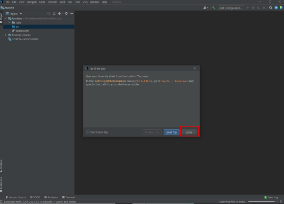Viewport: 284px width, 204px height.
Task: Click Run with Coverage icon
Action: (x=258, y=8)
